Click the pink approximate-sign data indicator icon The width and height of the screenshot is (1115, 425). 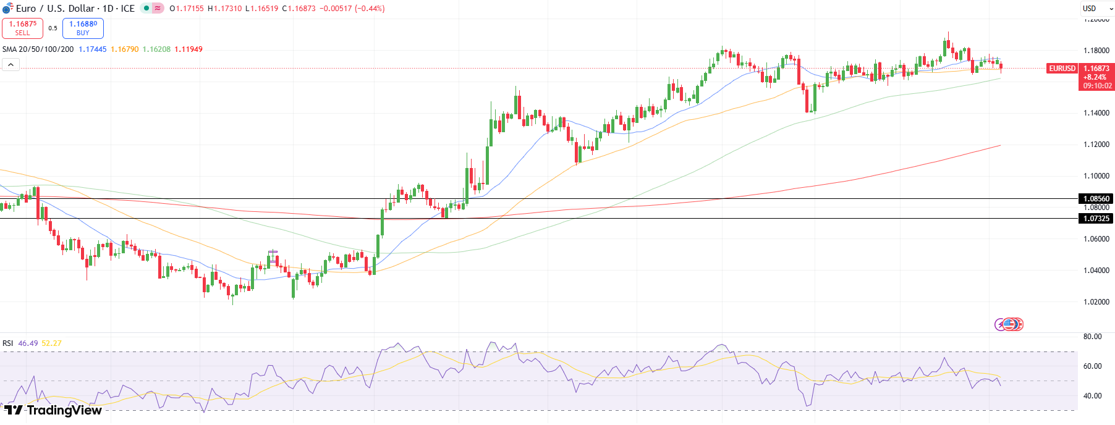(x=158, y=9)
